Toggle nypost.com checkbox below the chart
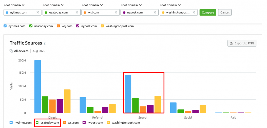This screenshot has height=128, width=267. click(84, 122)
